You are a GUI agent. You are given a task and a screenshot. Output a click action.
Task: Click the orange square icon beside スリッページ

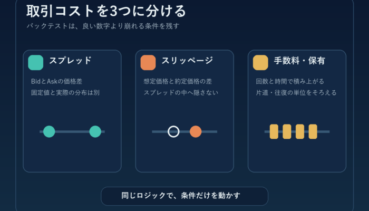(148, 63)
